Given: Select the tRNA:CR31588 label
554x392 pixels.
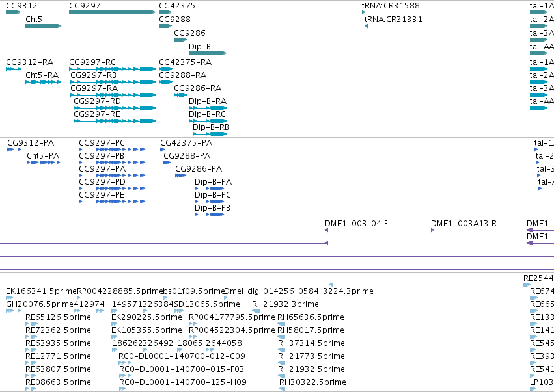Looking at the screenshot, I should pyautogui.click(x=391, y=6).
